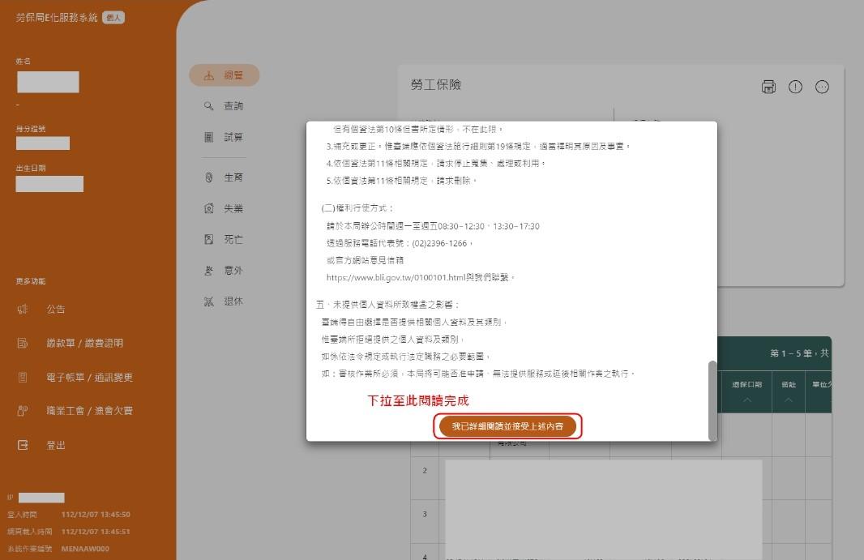Image resolution: width=864 pixels, height=560 pixels.
Task: Click the exclamation info icon in 勞工保險 panel
Action: [x=795, y=87]
